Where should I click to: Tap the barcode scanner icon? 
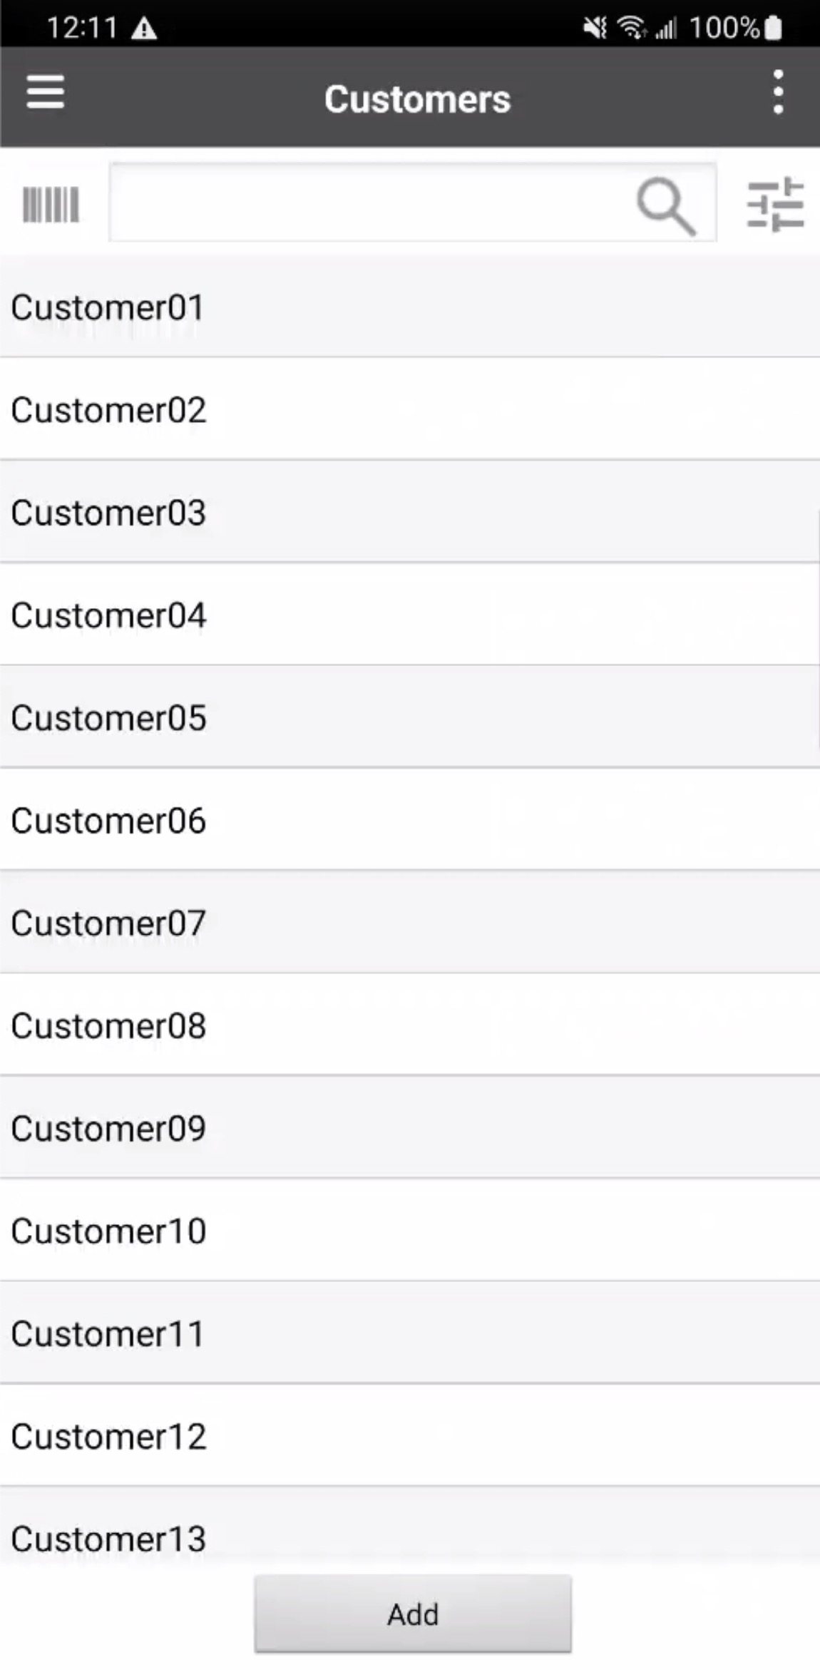[x=51, y=205]
